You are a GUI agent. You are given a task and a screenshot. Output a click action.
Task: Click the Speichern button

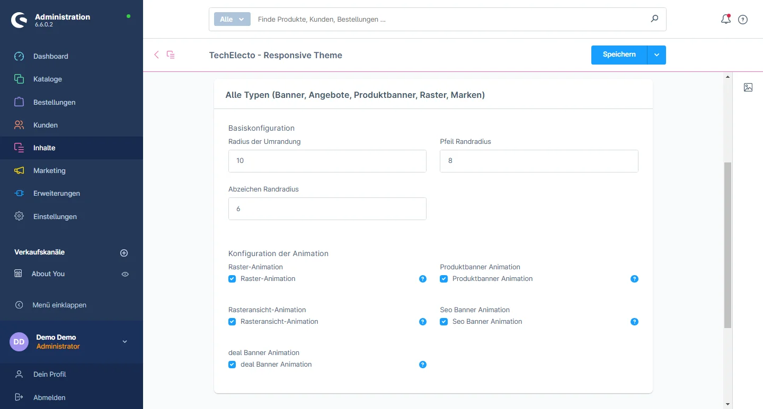[x=619, y=55]
